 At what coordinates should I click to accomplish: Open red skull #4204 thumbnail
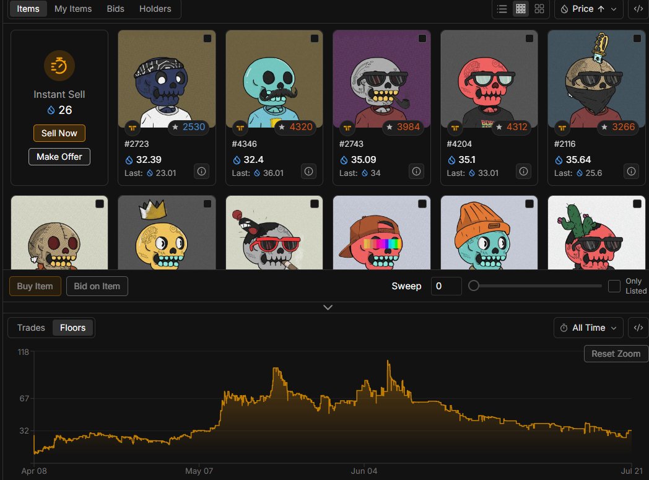[x=489, y=79]
